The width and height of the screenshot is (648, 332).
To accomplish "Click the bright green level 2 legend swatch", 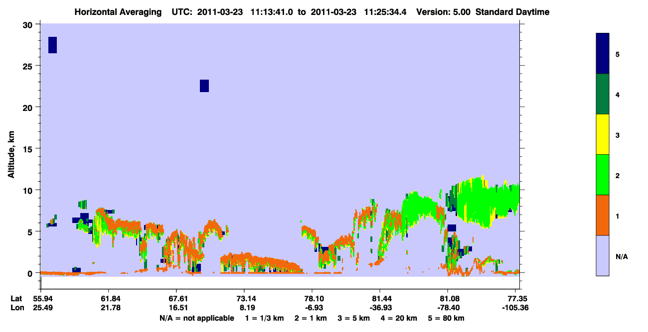I will [x=603, y=175].
